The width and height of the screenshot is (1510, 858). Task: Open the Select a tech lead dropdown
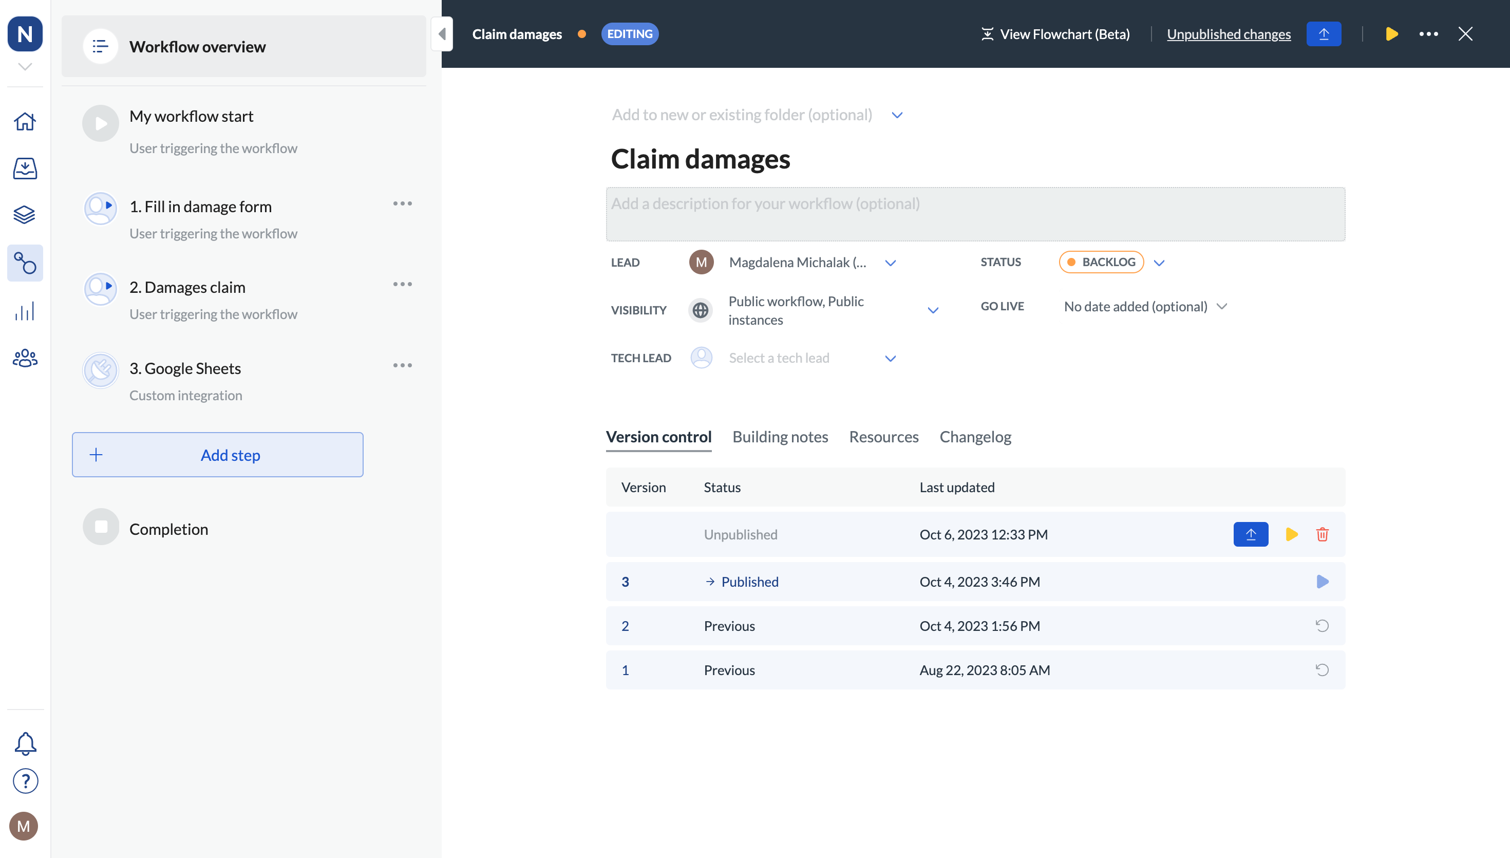(891, 358)
